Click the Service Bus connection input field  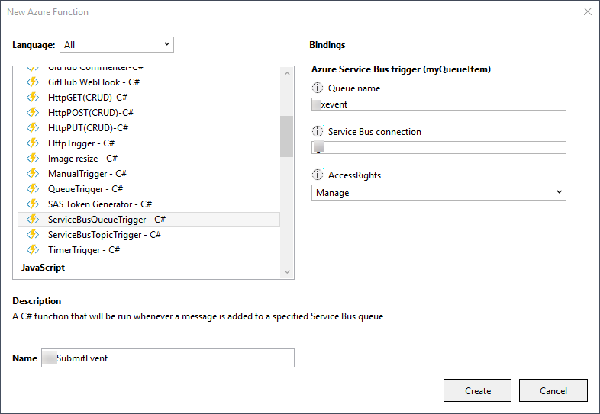coord(438,148)
